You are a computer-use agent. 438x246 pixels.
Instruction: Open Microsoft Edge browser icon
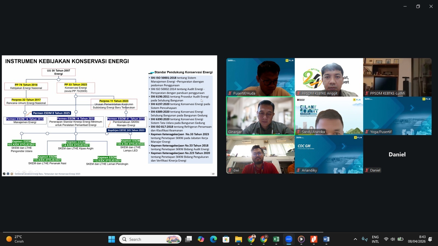[x=213, y=239]
